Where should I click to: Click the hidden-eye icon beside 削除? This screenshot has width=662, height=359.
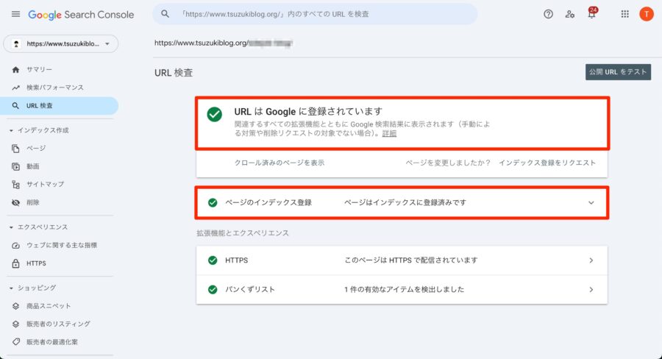[x=15, y=203]
